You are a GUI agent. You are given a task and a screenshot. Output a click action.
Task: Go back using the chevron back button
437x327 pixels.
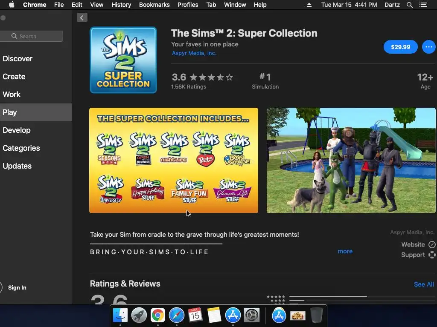coord(82,18)
